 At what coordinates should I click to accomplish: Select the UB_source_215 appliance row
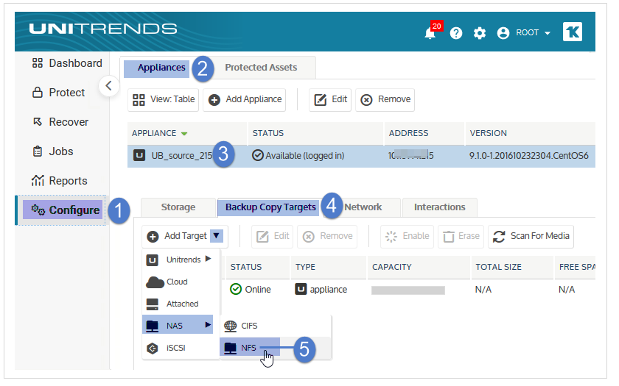click(x=361, y=156)
